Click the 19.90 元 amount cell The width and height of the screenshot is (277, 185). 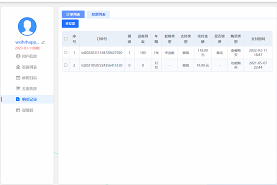coord(202,65)
